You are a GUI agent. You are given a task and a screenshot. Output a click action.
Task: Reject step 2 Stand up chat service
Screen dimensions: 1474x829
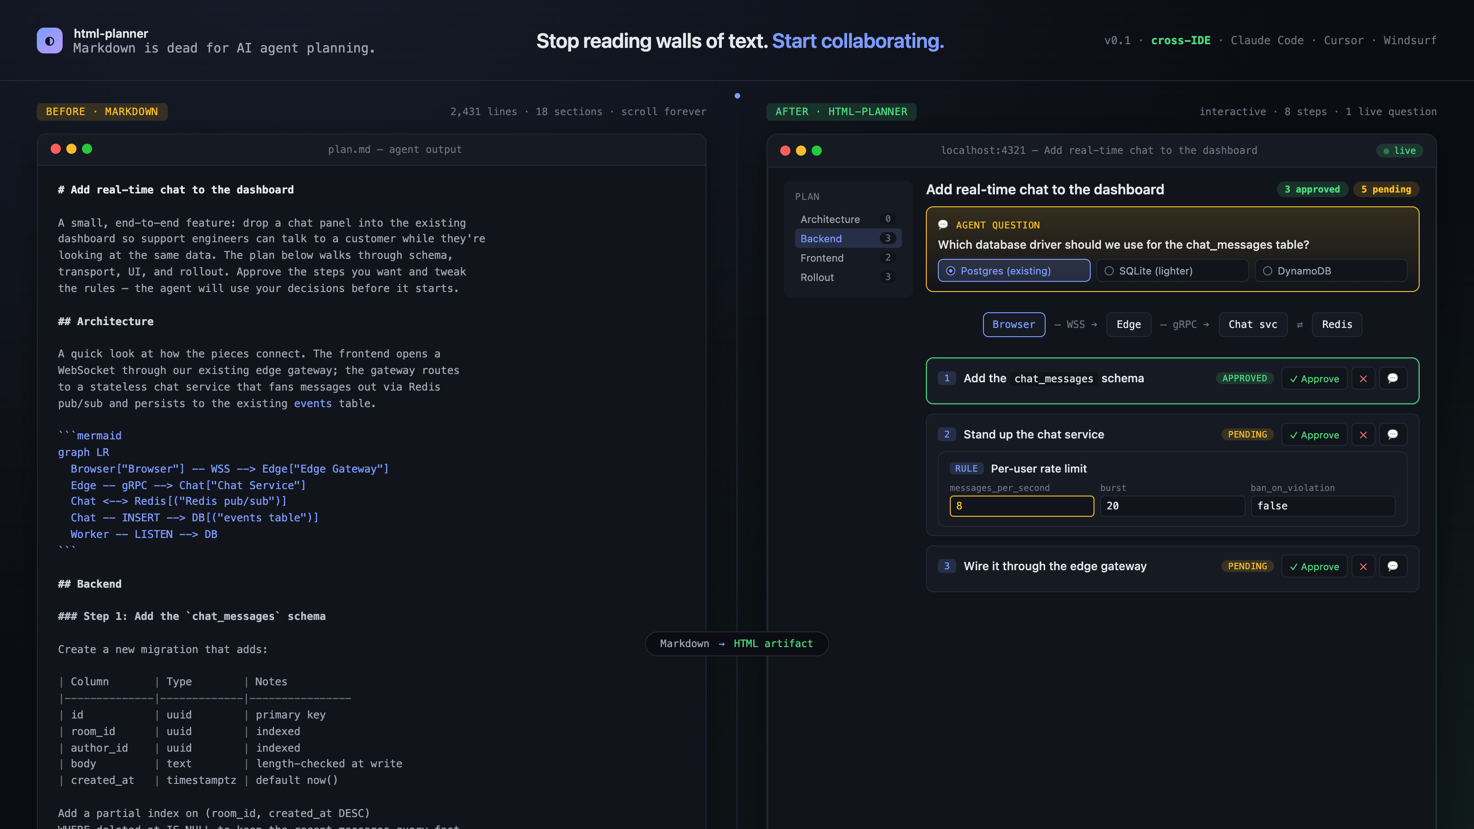[x=1363, y=435]
